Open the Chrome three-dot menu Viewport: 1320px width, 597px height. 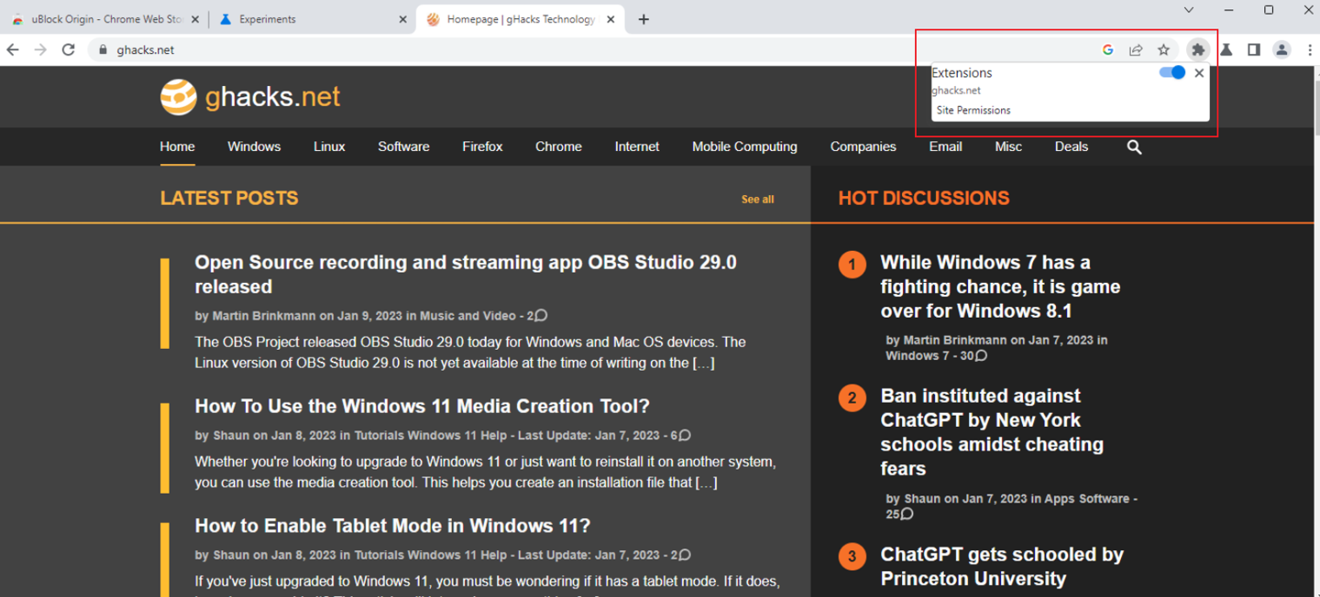1309,49
